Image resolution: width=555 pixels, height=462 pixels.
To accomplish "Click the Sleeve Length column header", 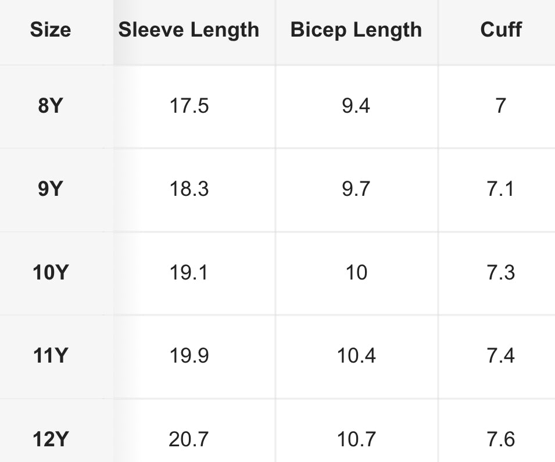I will (189, 30).
